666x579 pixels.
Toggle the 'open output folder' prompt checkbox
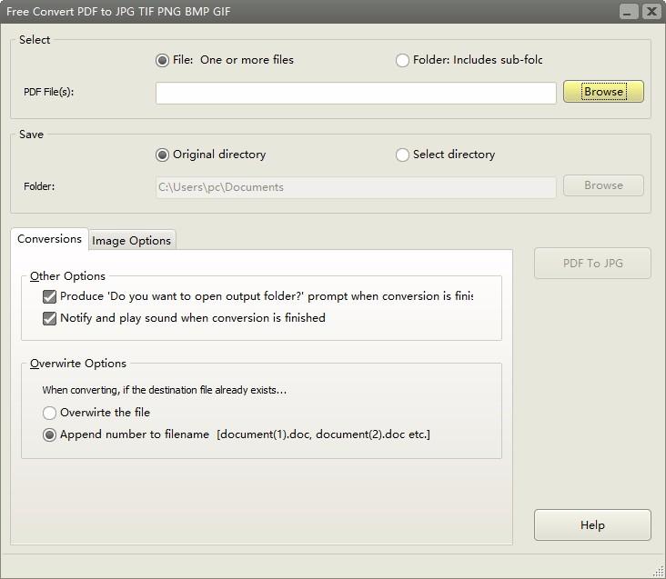50,296
